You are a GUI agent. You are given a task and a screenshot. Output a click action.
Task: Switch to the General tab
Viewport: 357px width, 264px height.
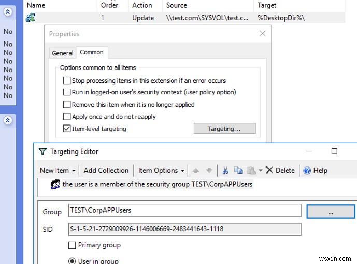pos(62,53)
